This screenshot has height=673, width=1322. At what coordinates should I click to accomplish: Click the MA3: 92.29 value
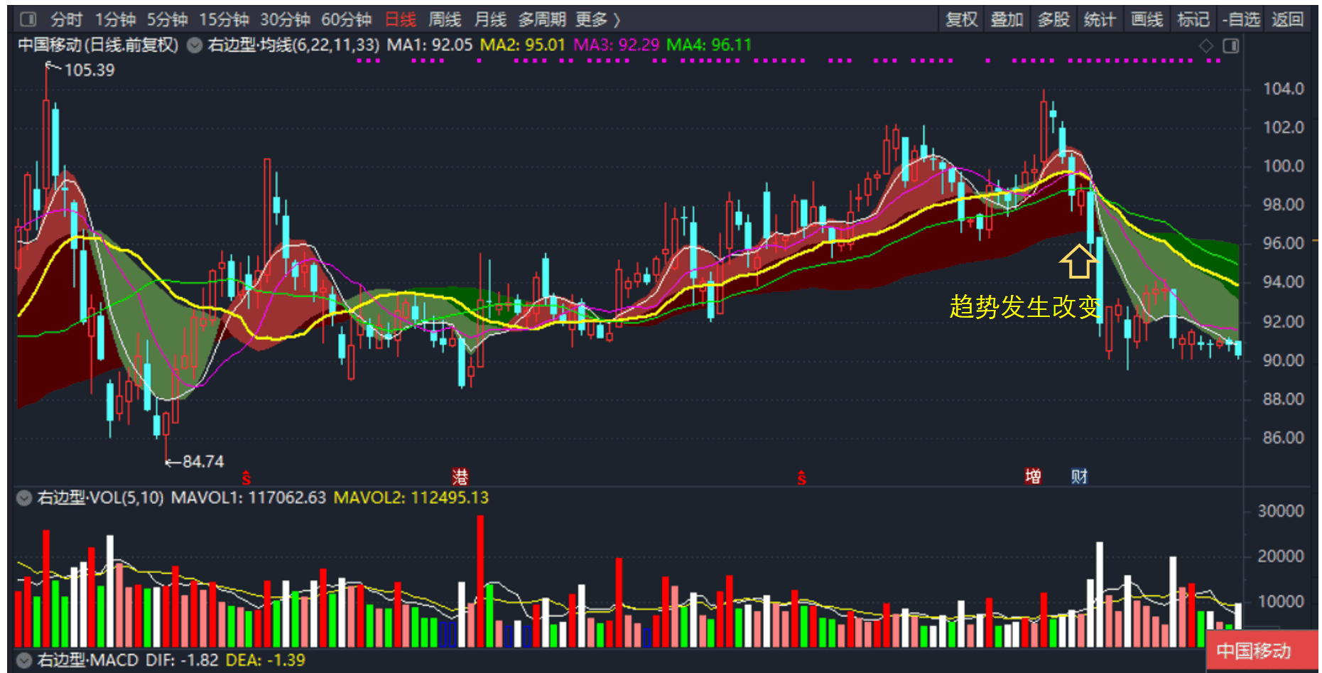tap(617, 45)
